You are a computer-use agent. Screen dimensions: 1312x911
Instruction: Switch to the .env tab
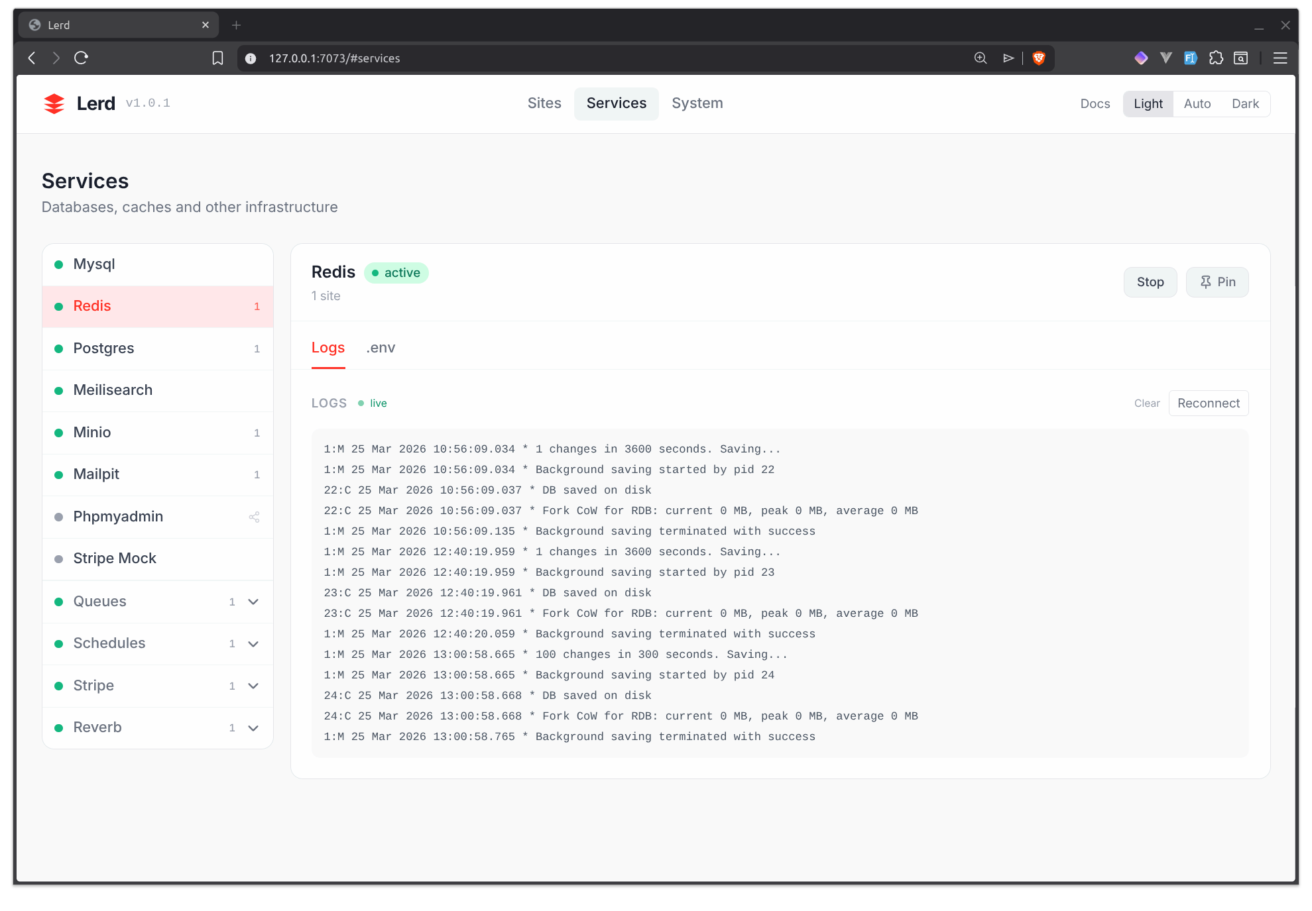(x=381, y=347)
